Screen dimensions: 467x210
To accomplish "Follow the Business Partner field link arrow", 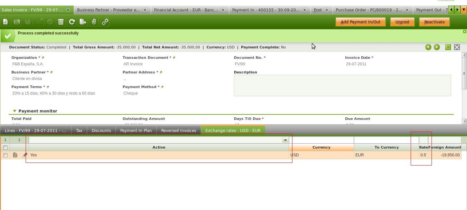I will coord(51,72).
